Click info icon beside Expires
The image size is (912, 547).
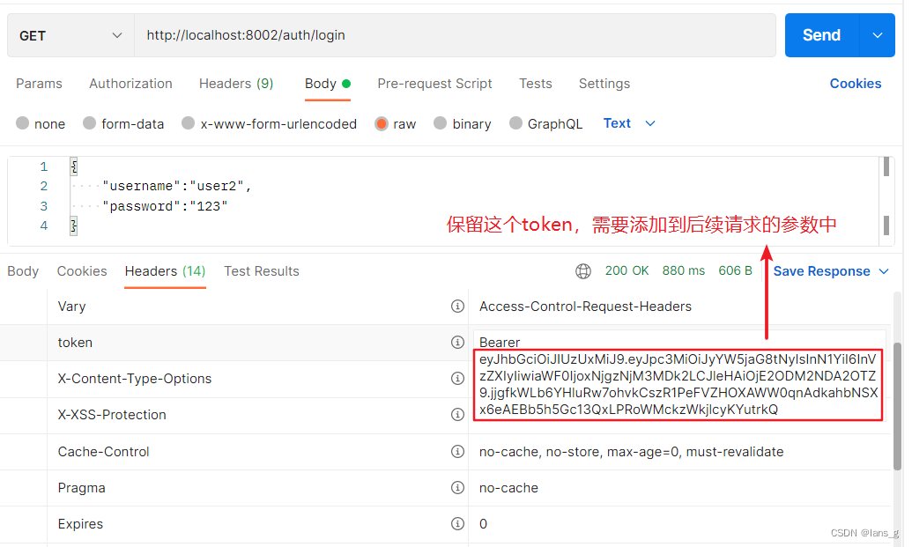457,524
